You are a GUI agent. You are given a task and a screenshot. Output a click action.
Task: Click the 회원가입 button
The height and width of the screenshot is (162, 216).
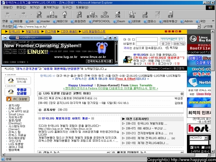click(179, 44)
